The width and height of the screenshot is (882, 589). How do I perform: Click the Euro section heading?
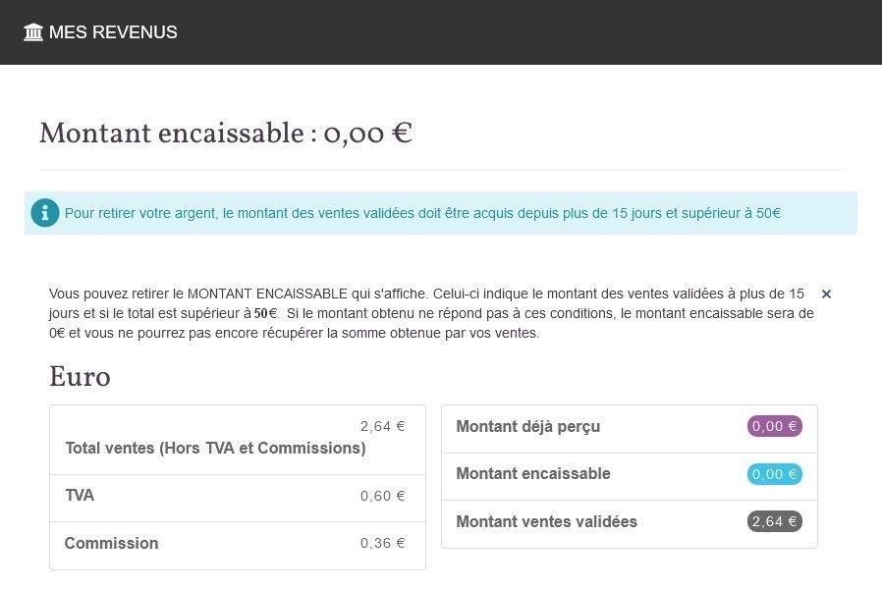[x=80, y=378]
